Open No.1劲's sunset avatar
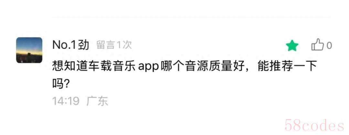 click(x=29, y=50)
